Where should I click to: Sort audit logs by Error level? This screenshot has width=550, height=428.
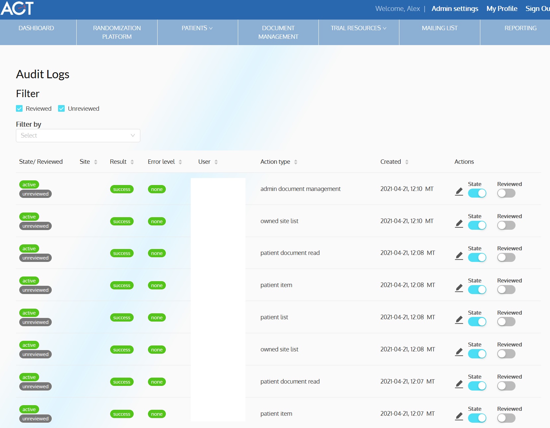click(180, 162)
